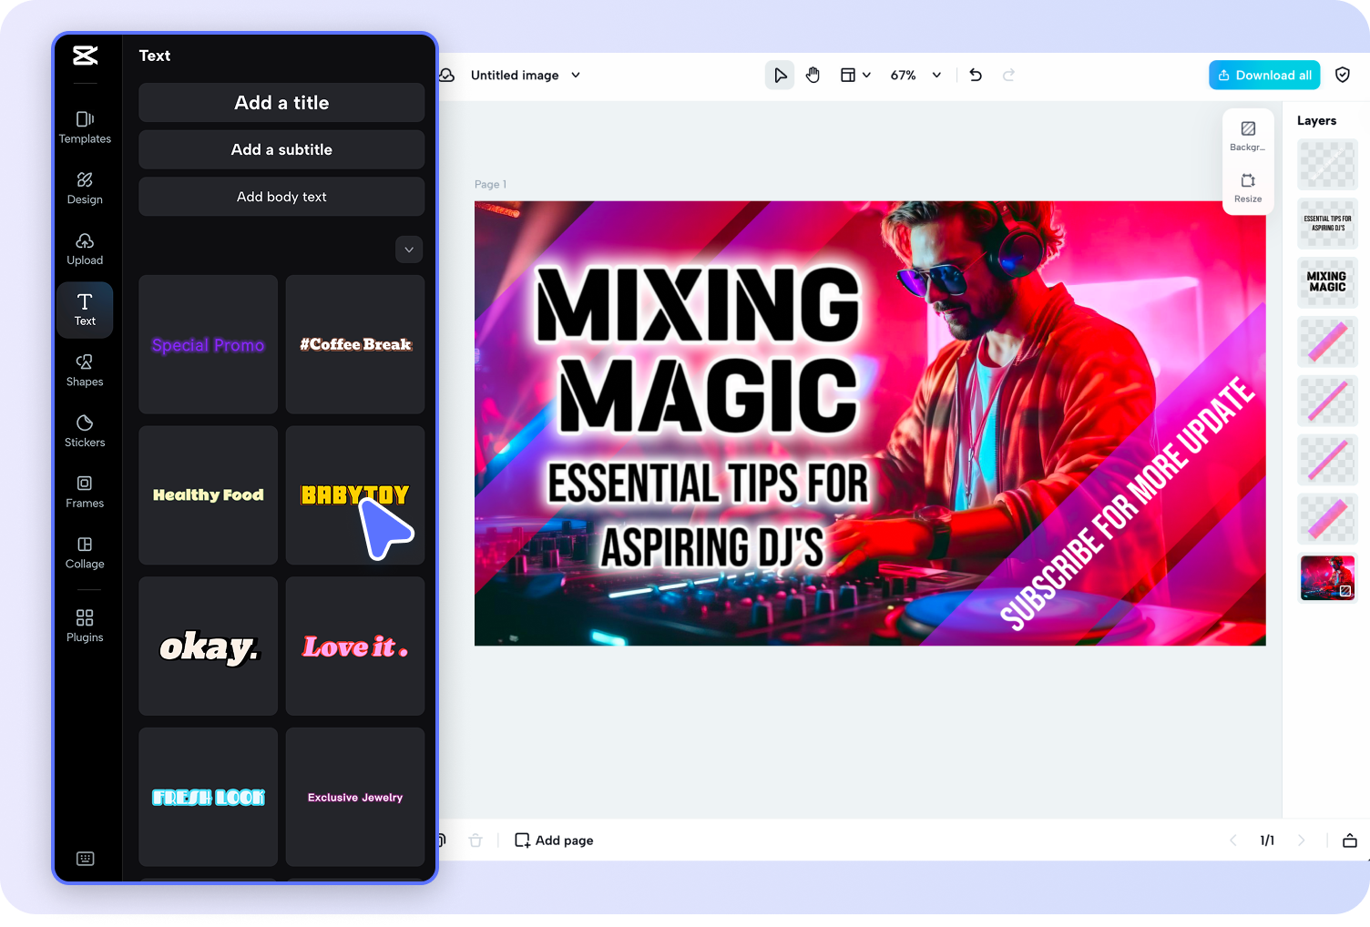Select the Text tab in the sidebar
This screenshot has height=927, width=1370.
click(85, 310)
